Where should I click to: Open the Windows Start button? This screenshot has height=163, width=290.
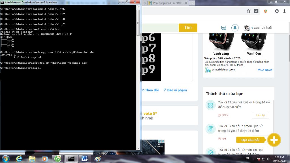(x=6, y=159)
